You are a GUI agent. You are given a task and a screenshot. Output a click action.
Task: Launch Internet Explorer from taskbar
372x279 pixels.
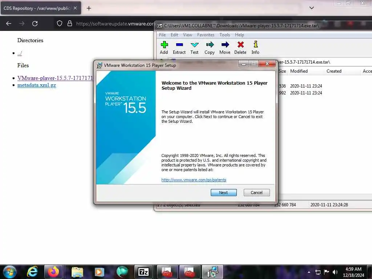pyautogui.click(x=32, y=272)
